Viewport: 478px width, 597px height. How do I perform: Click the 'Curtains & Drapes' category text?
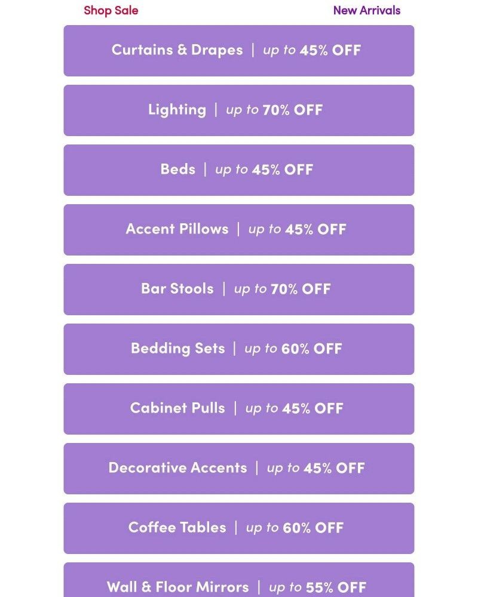click(x=177, y=50)
